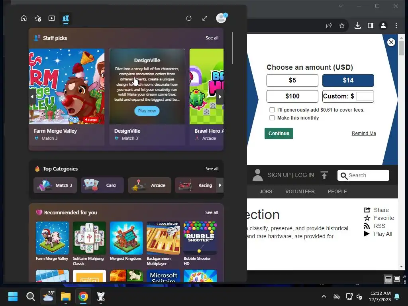Check the Make this monthly box
Viewport: 408px width, 306px height.
pyautogui.click(x=272, y=118)
